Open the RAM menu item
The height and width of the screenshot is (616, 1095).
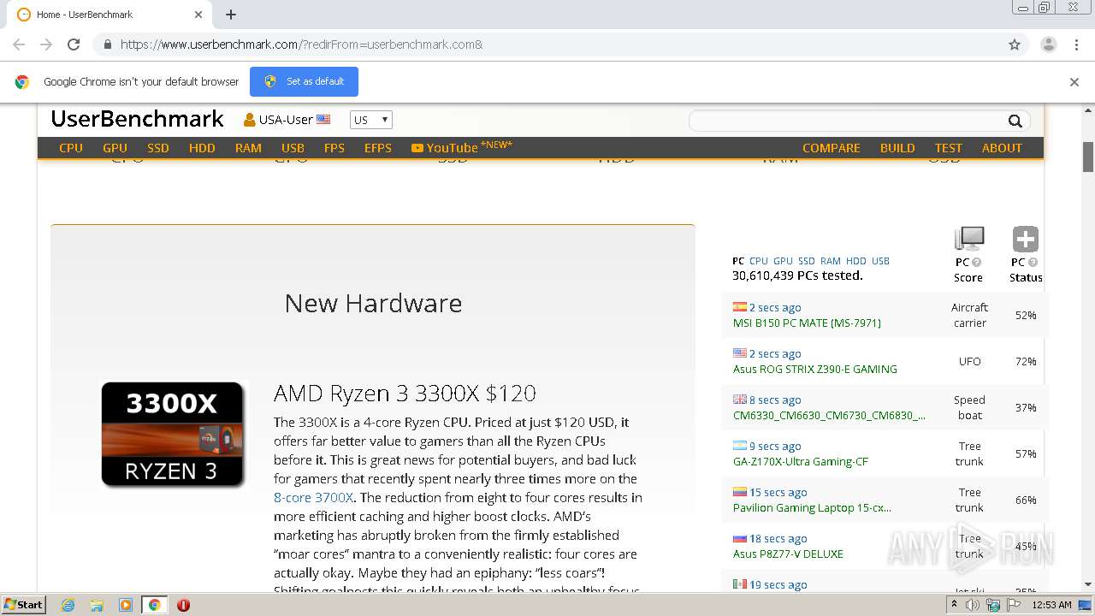pos(248,148)
